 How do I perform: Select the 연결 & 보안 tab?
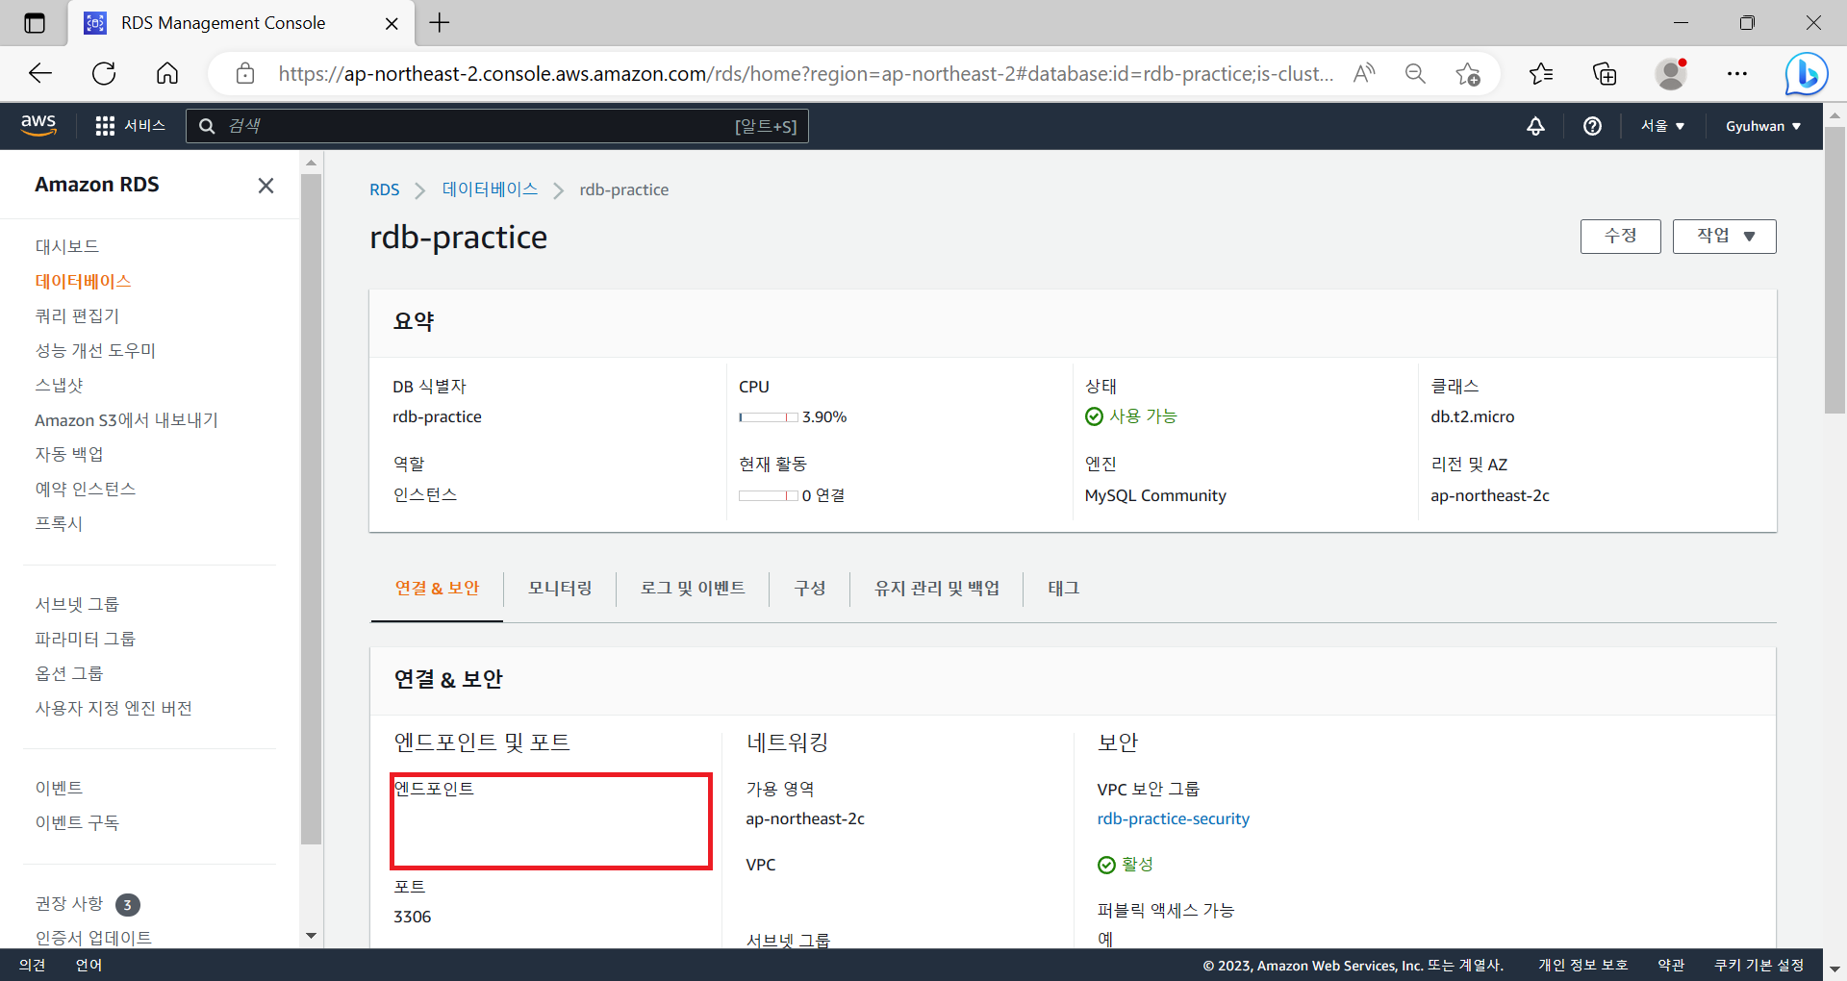pos(437,588)
